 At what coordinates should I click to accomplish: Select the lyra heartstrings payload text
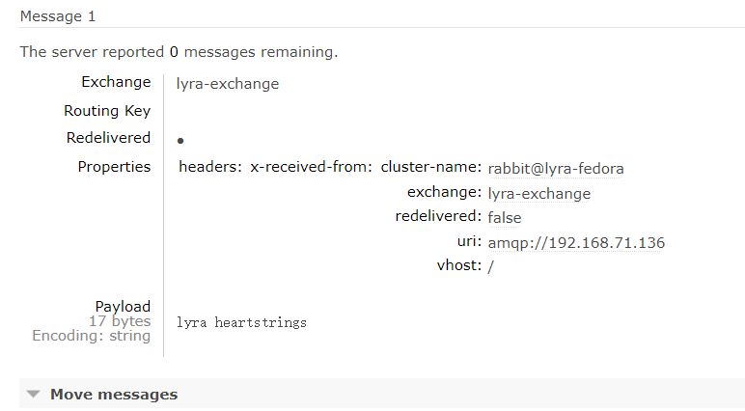(x=242, y=322)
